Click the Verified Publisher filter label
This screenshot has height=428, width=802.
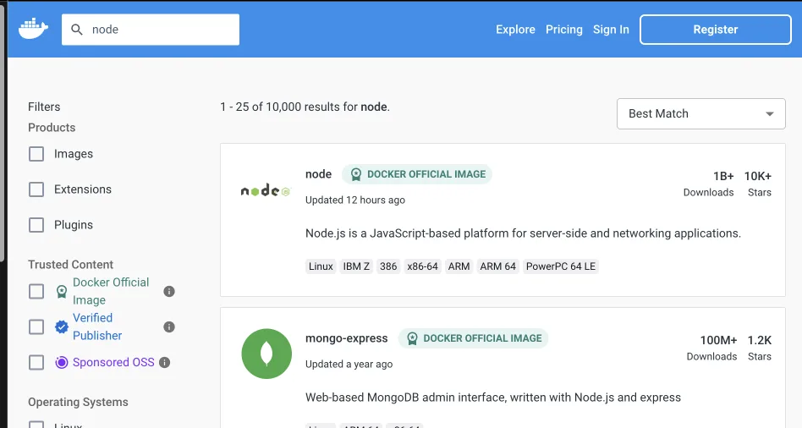(97, 326)
